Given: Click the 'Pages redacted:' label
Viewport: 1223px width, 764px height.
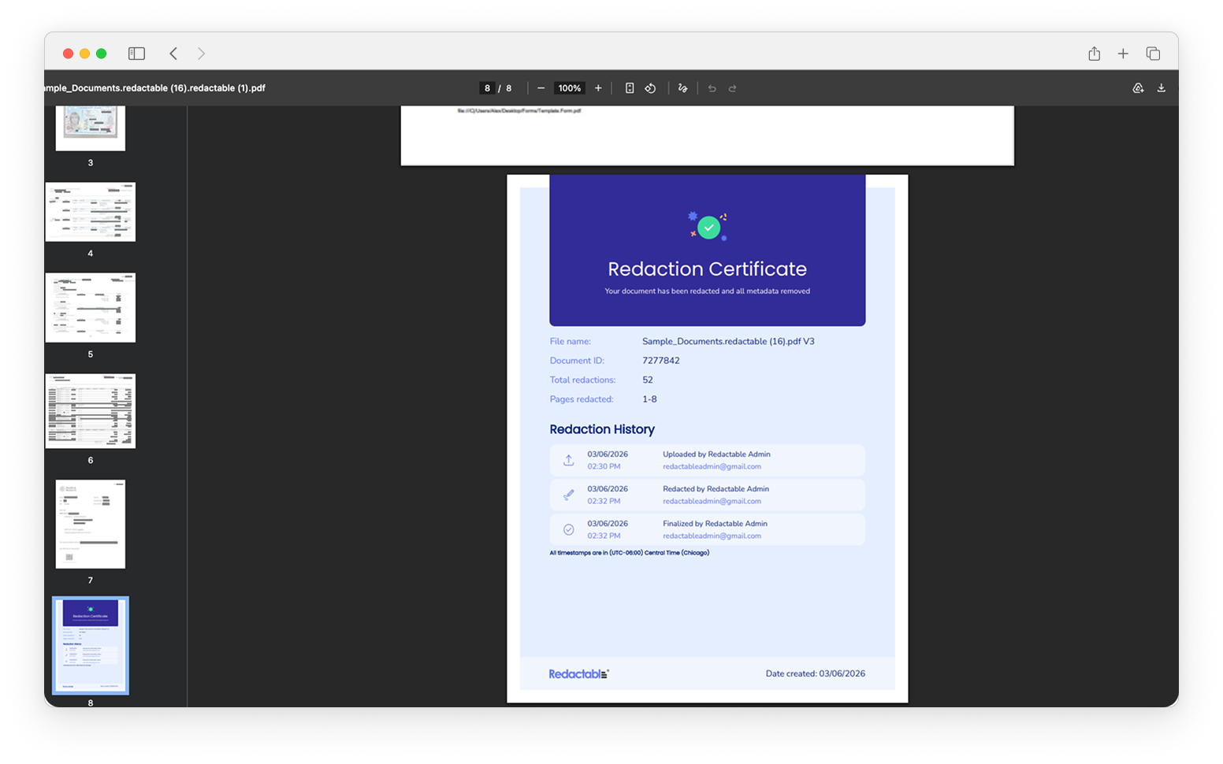Looking at the screenshot, I should point(581,399).
